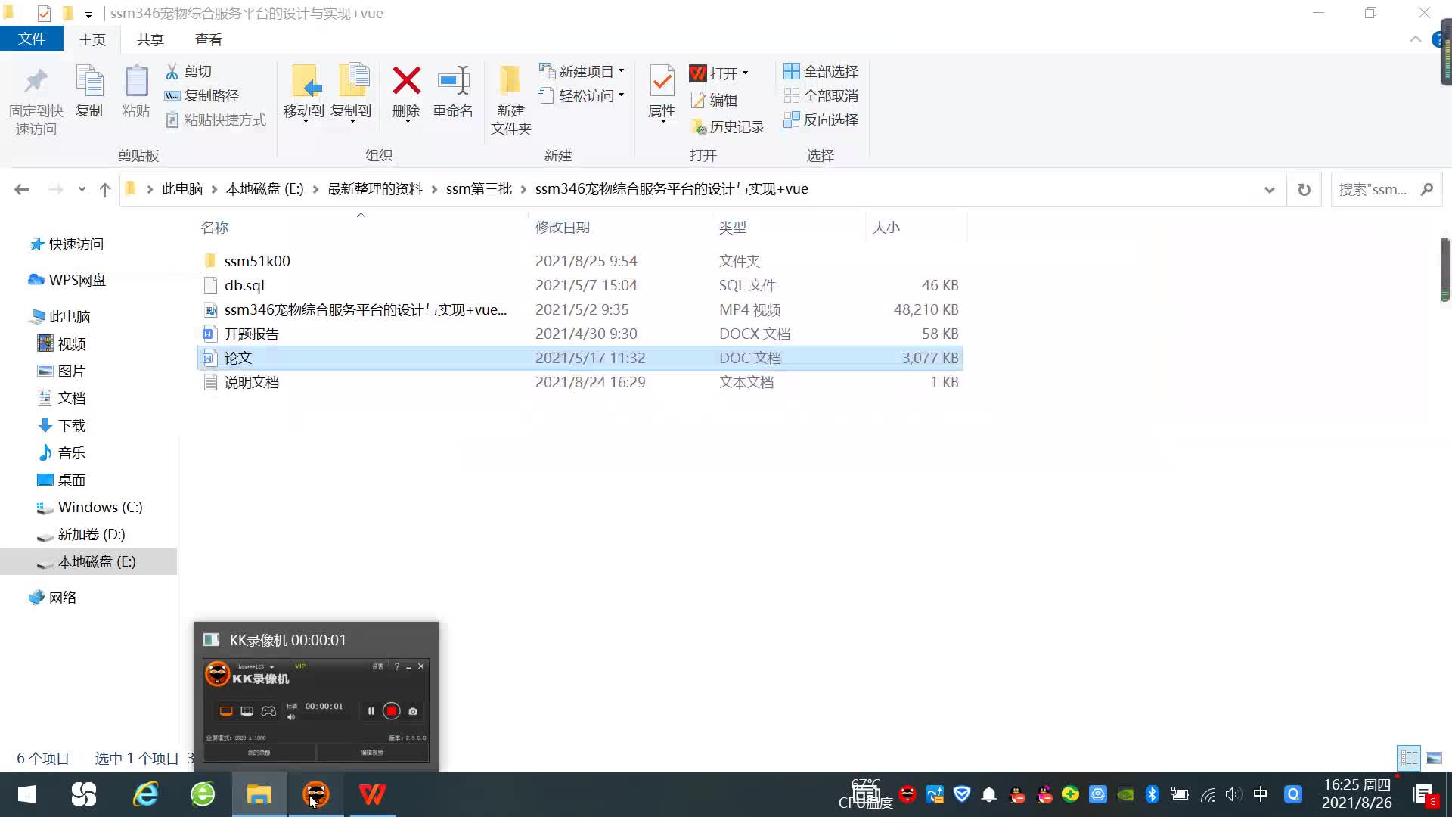Click the red Delete icon in ribbon

pyautogui.click(x=406, y=82)
